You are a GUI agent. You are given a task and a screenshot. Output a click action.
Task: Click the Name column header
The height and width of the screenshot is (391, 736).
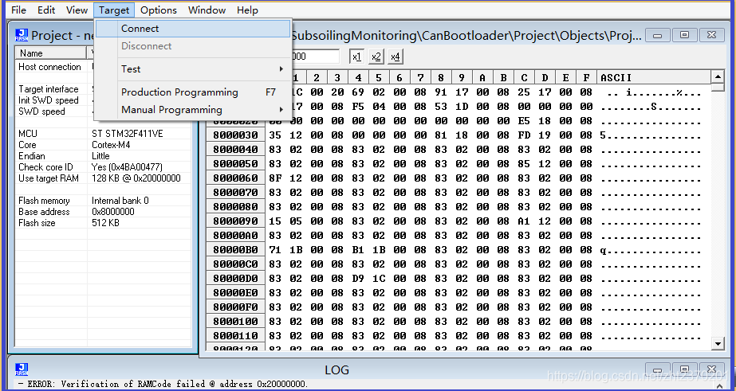click(51, 53)
